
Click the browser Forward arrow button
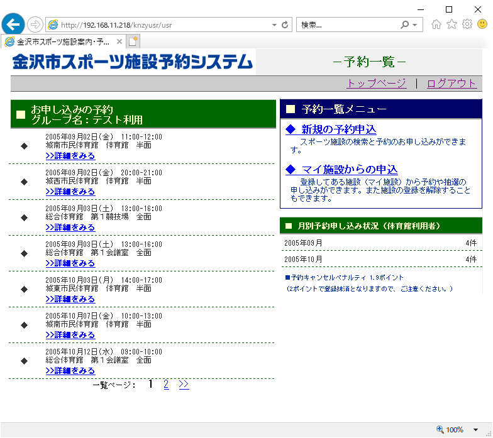[x=35, y=25]
